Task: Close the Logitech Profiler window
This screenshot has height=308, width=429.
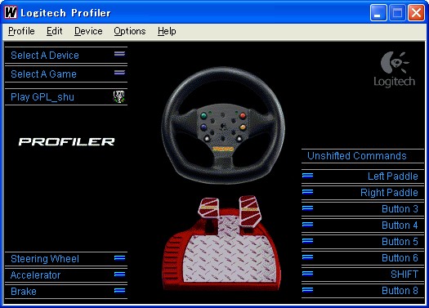Action: click(416, 12)
